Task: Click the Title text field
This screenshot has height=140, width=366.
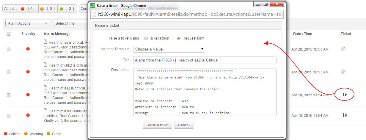Action: pyautogui.click(x=205, y=60)
